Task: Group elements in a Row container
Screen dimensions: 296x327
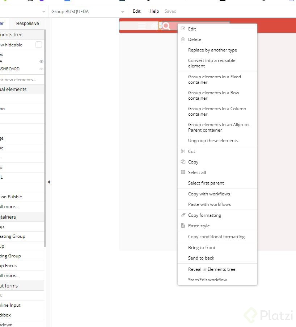Action: tap(213, 95)
